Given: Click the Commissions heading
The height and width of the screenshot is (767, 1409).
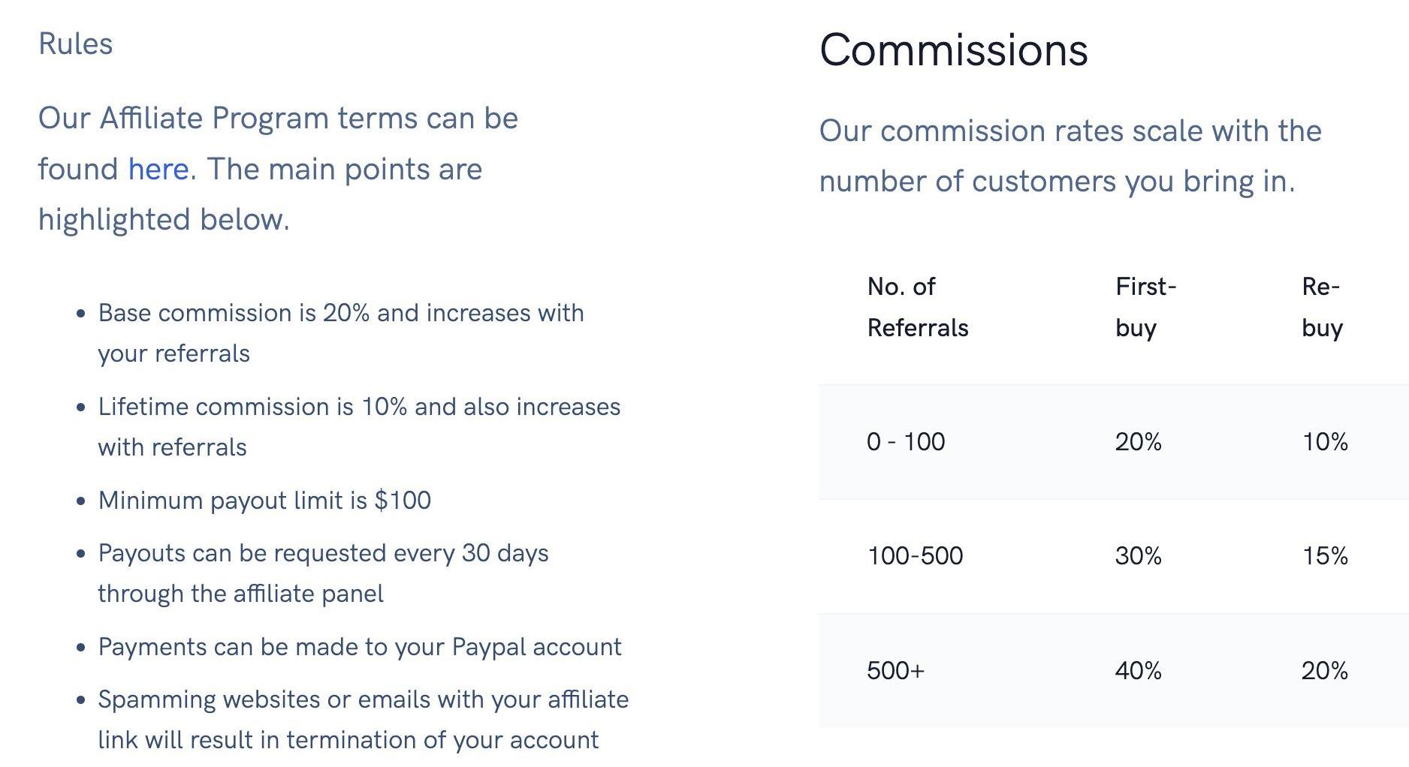Looking at the screenshot, I should coord(953,51).
